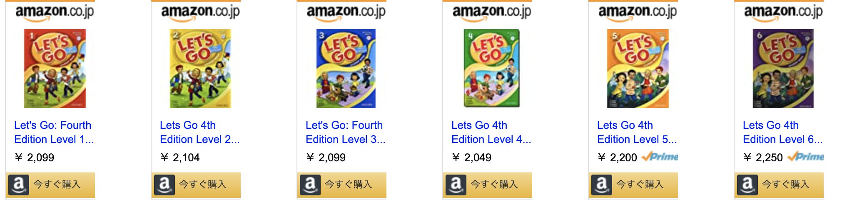This screenshot has height=207, width=857.
Task: Click the Amazon 'a' icon under Level 4 book
Action: pos(456,185)
